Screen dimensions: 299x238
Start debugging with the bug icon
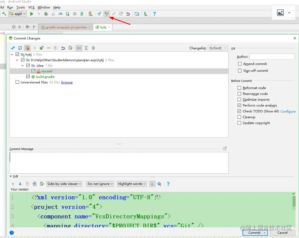coord(46,14)
